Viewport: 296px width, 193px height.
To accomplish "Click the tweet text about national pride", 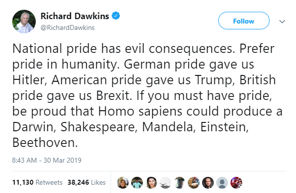I will [x=147, y=96].
